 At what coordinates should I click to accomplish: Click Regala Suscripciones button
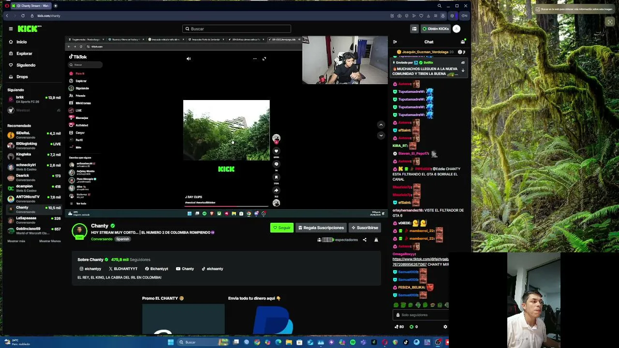pyautogui.click(x=321, y=228)
